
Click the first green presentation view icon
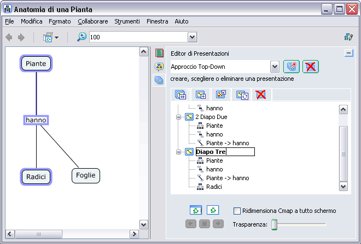(196, 210)
